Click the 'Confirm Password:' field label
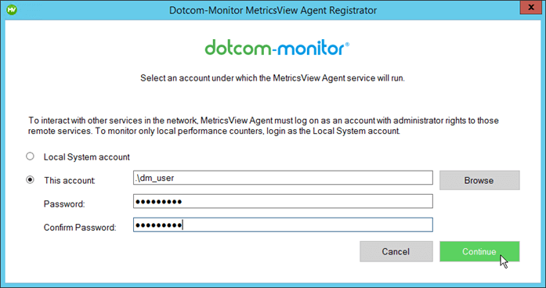 (x=80, y=227)
